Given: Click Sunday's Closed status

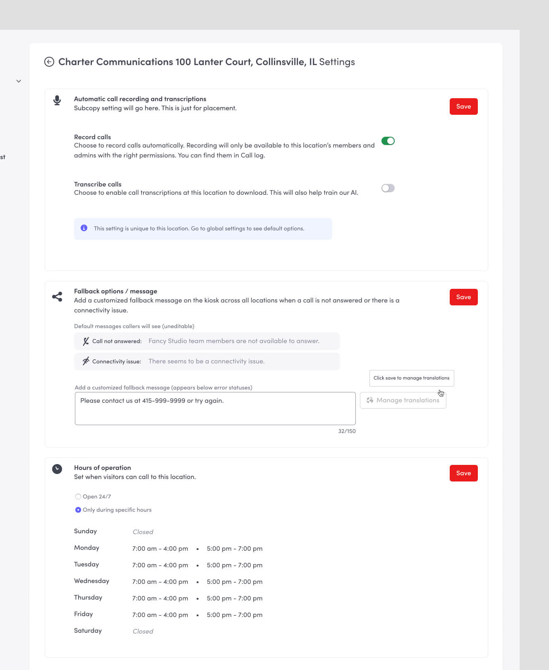Looking at the screenshot, I should click(x=143, y=532).
